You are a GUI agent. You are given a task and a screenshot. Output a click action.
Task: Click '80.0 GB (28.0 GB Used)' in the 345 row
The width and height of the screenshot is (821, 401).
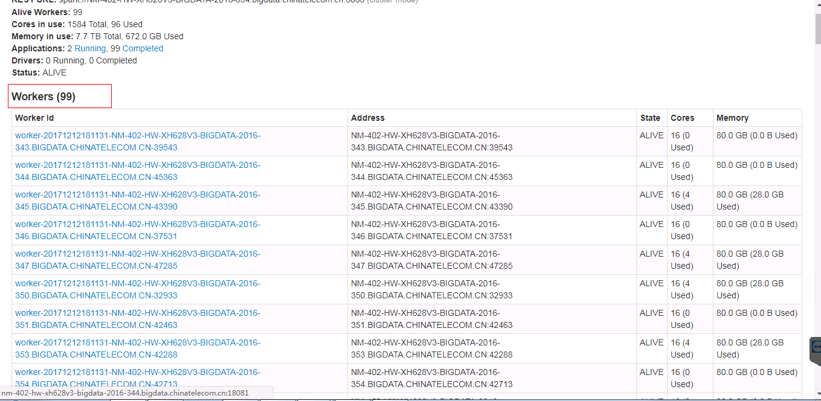coord(750,200)
